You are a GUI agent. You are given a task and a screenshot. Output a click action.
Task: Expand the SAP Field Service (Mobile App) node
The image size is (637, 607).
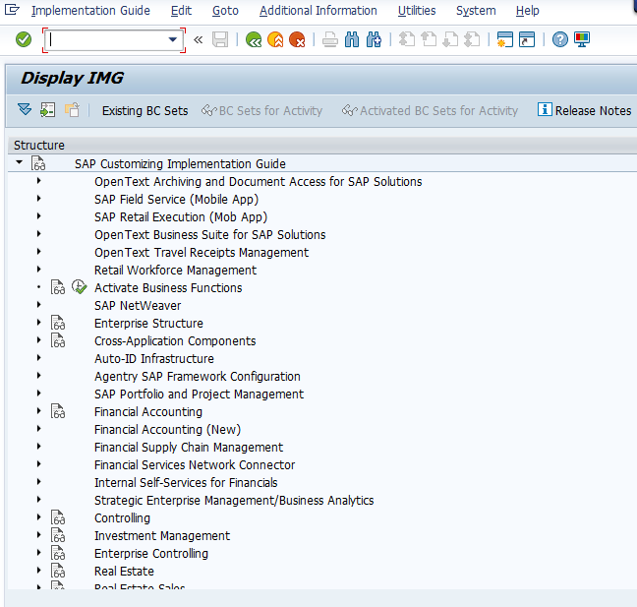tap(39, 199)
